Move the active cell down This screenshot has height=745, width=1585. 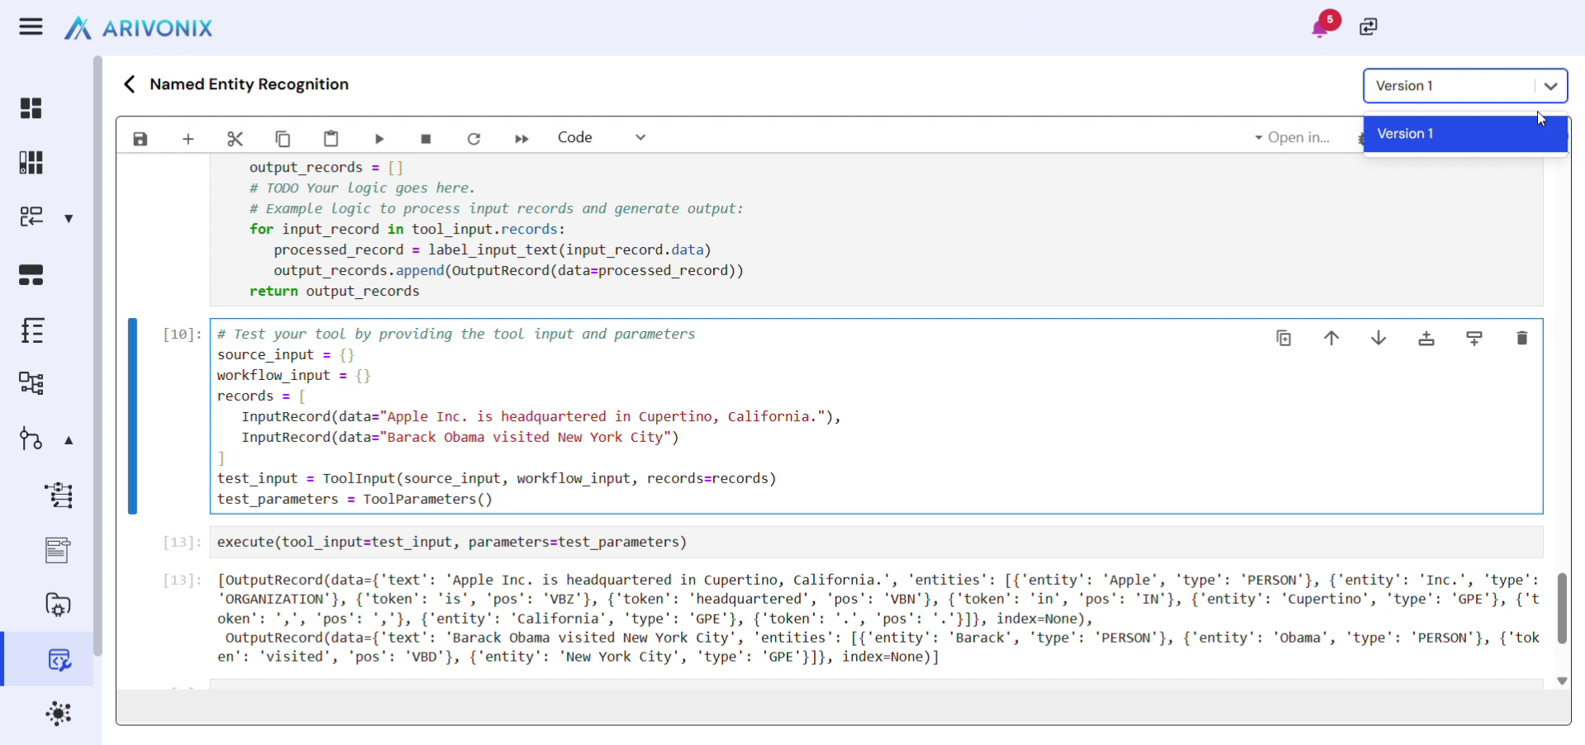point(1378,338)
